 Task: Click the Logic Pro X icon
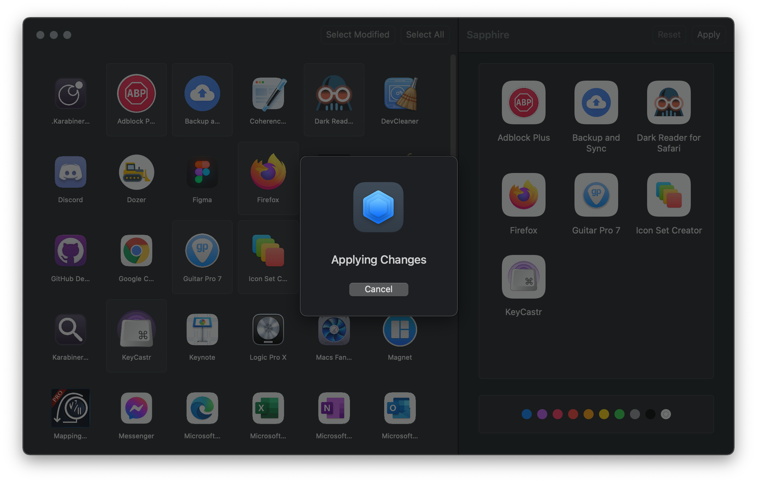click(x=268, y=330)
